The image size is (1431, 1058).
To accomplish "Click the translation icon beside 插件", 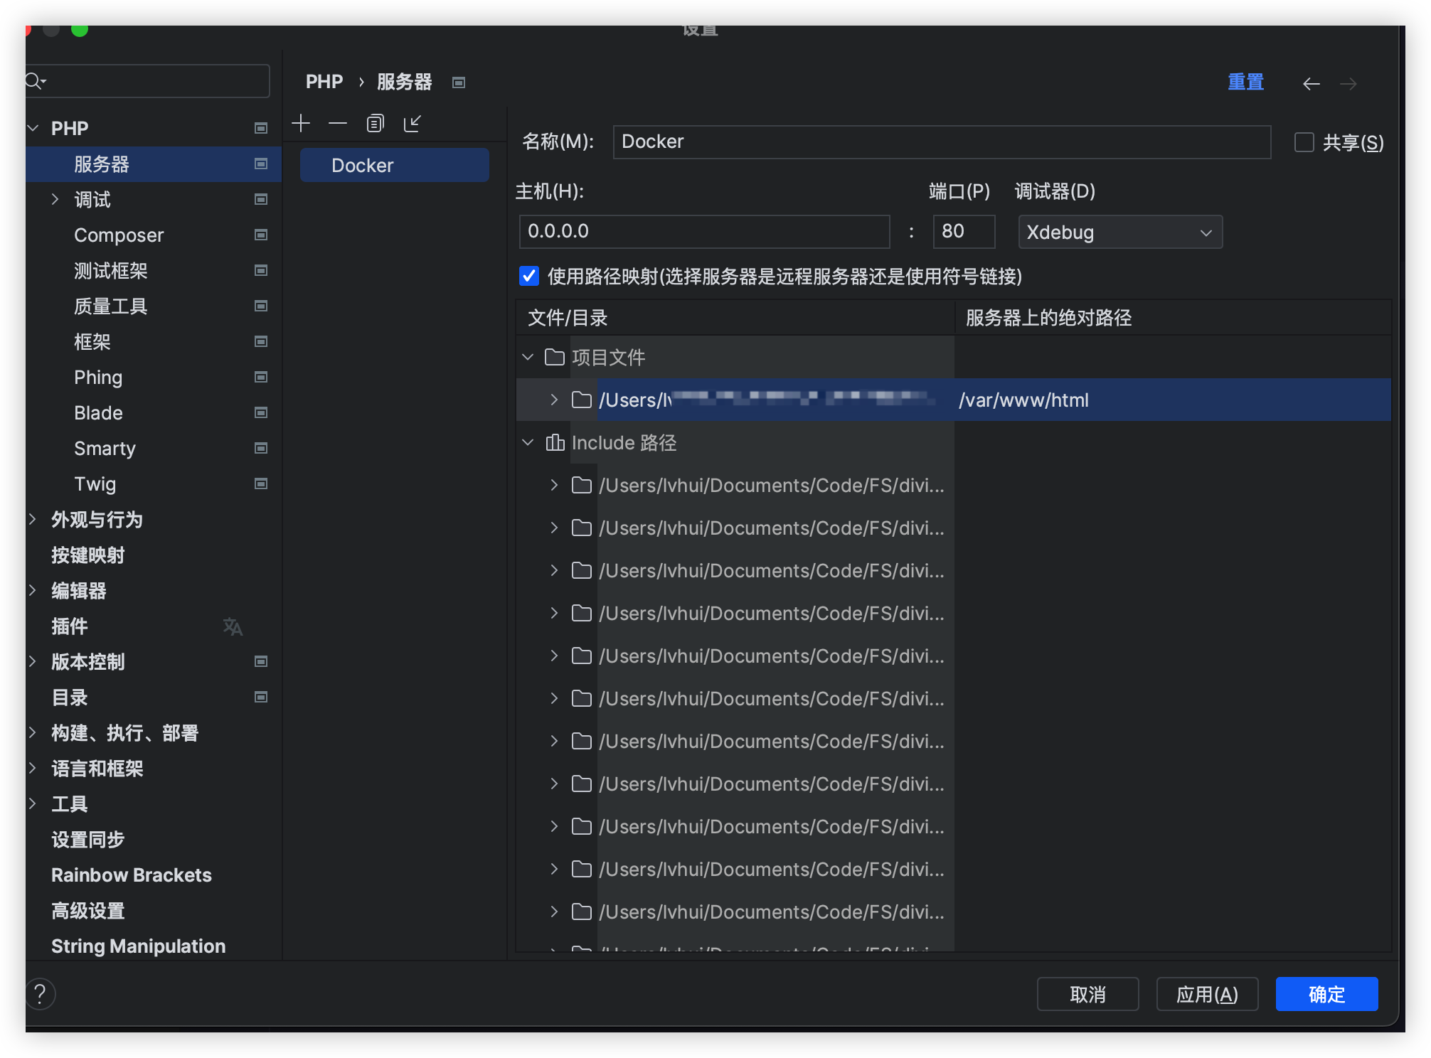I will tap(233, 626).
